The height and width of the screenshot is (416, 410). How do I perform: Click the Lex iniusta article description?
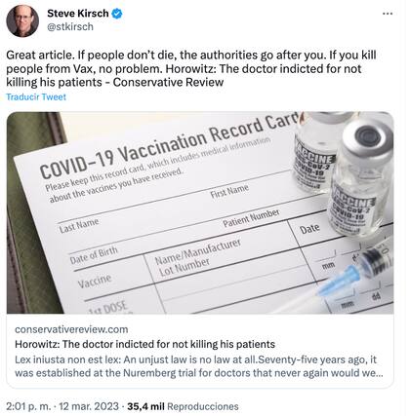[x=199, y=366]
